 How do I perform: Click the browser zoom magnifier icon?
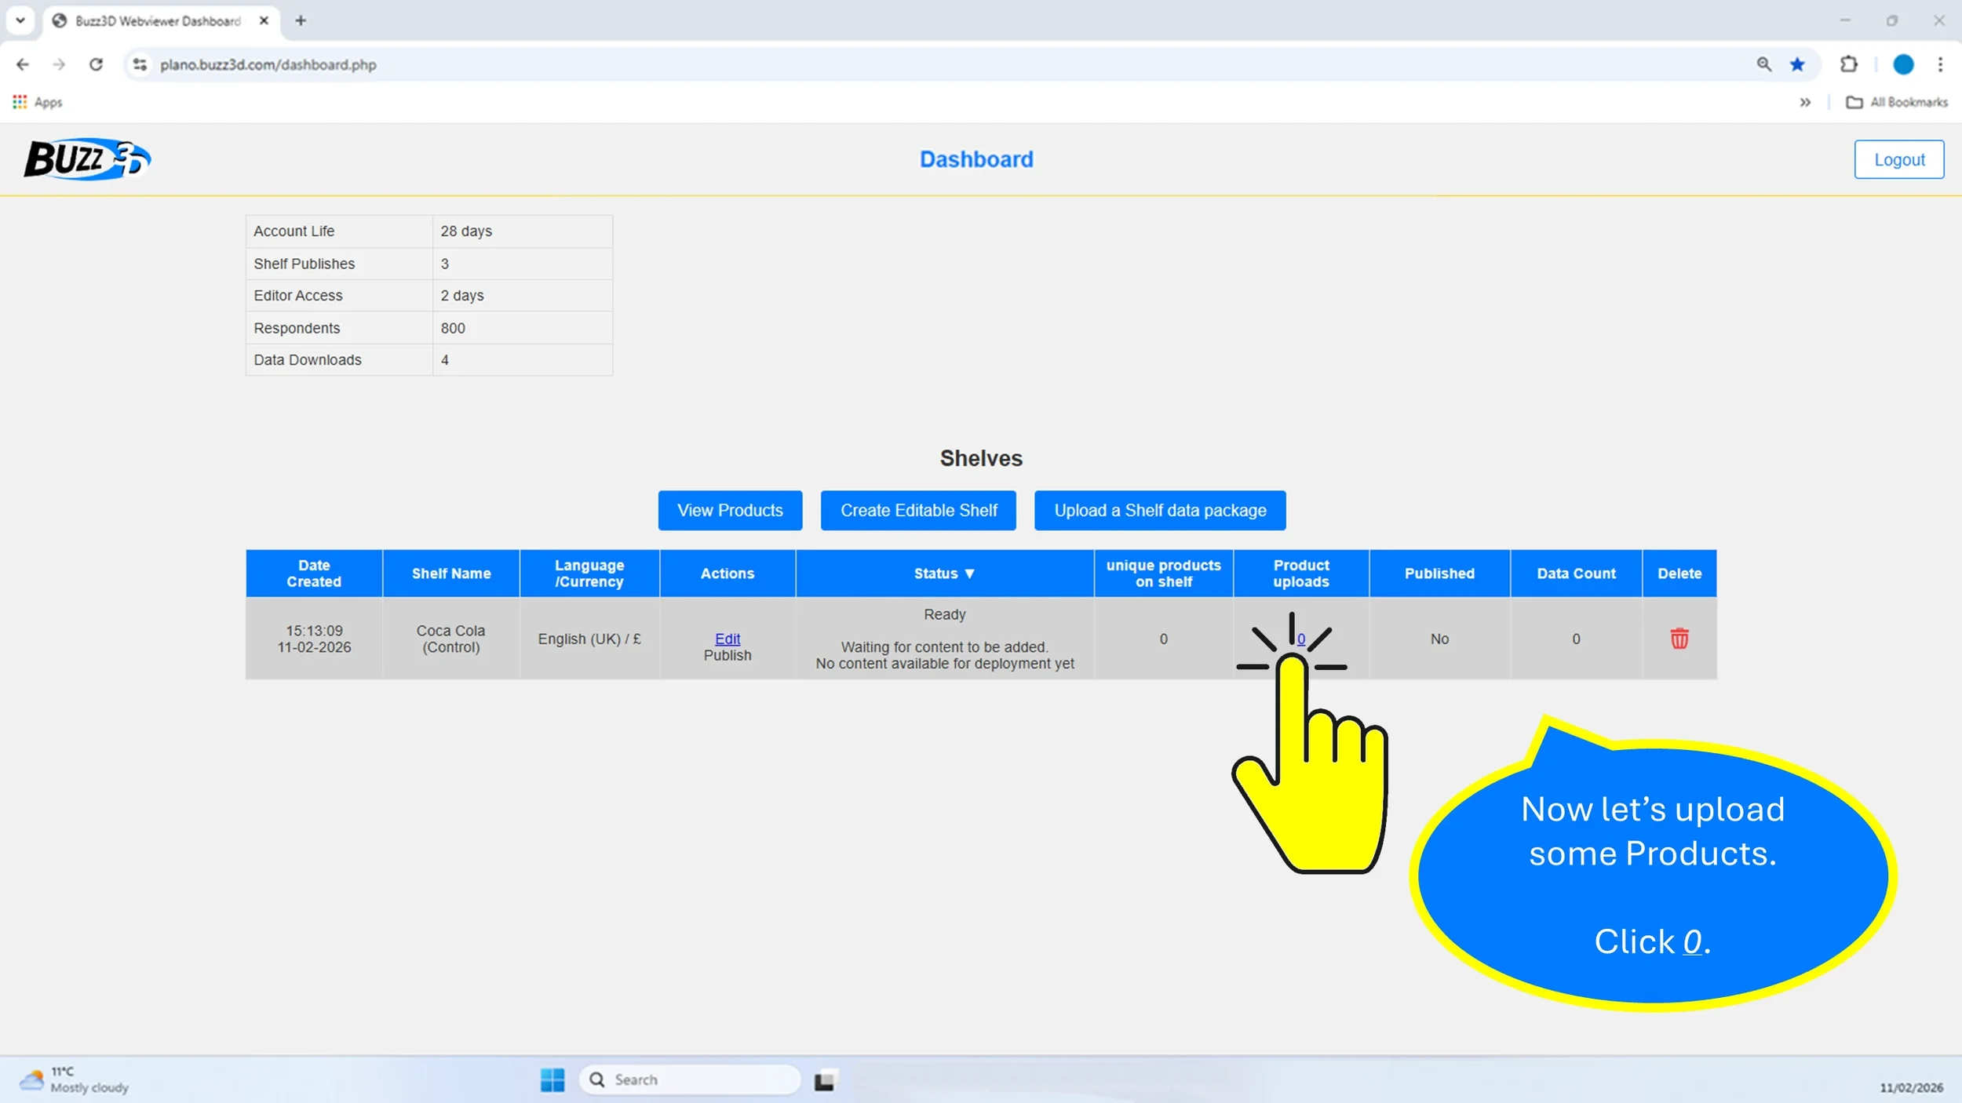click(x=1763, y=64)
